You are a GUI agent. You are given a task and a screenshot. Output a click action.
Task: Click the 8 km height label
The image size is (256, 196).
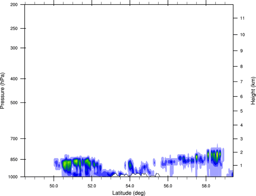tap(242, 67)
